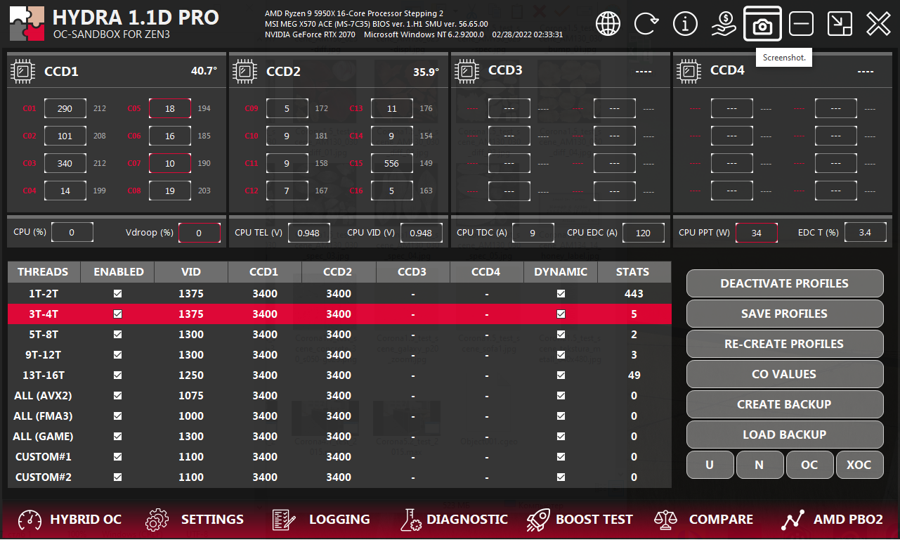Click the CPU EDC (A) input field

coord(644,233)
